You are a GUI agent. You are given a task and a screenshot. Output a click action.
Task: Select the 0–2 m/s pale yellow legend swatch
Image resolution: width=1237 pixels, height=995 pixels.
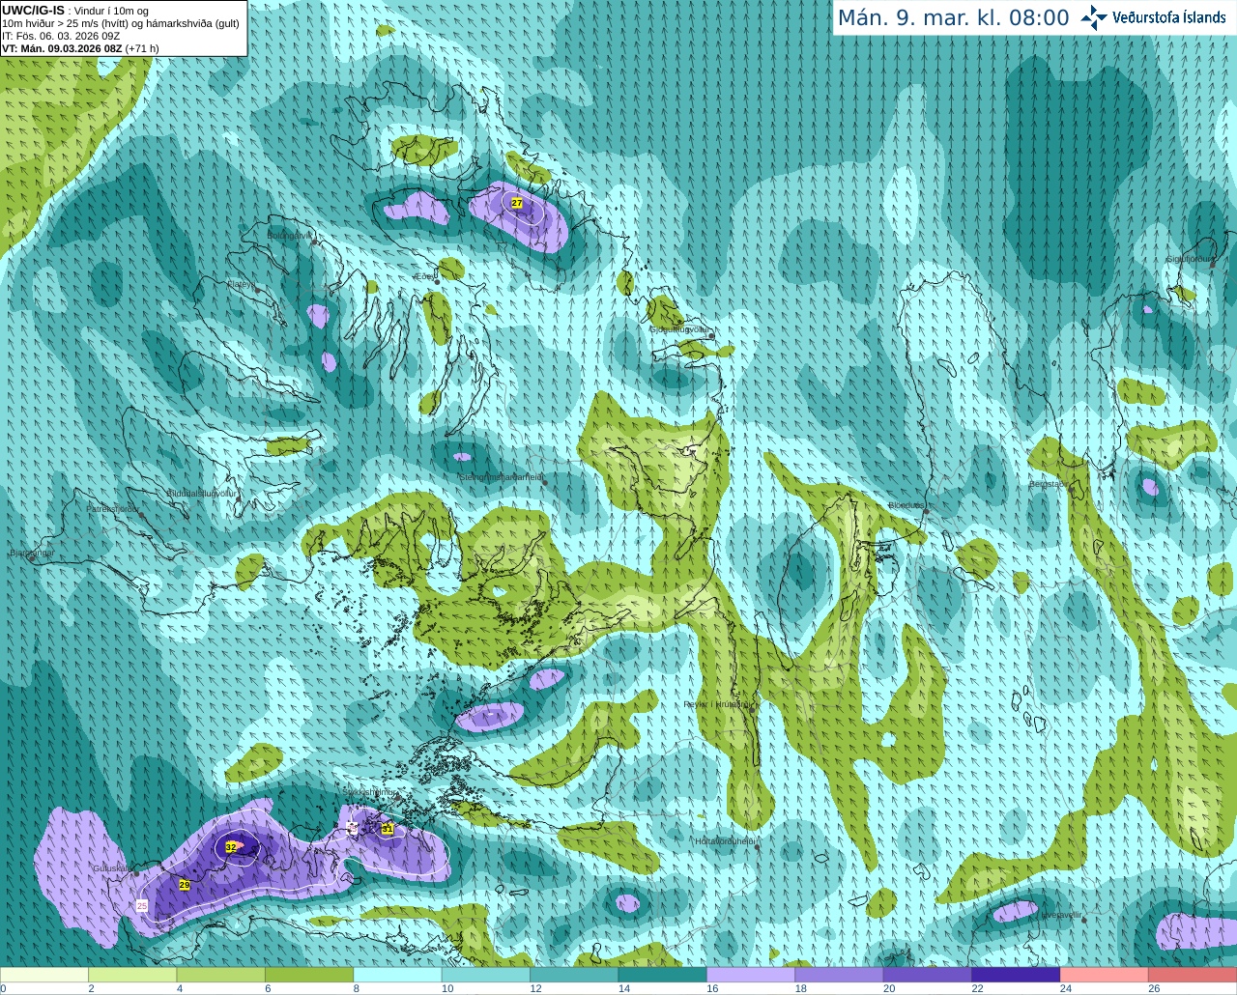point(44,975)
